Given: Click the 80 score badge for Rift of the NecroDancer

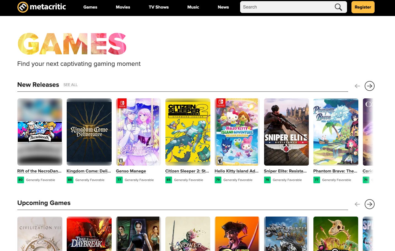Looking at the screenshot, I should (21, 180).
